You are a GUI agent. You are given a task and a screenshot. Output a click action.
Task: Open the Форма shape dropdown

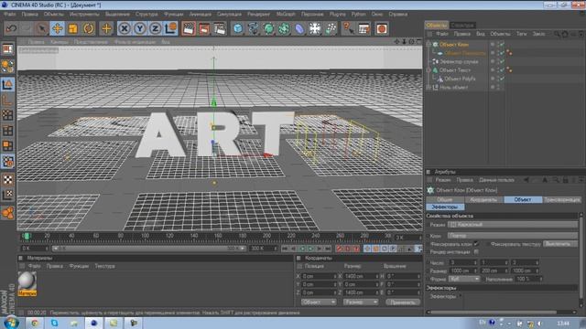464,279
